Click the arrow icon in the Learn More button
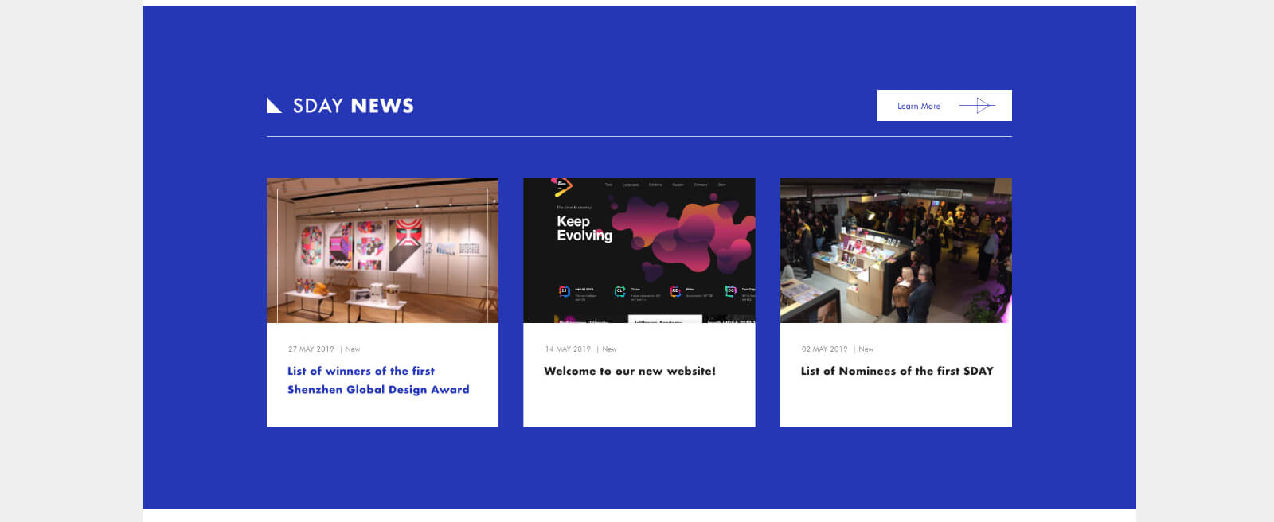The image size is (1274, 522). tap(977, 106)
